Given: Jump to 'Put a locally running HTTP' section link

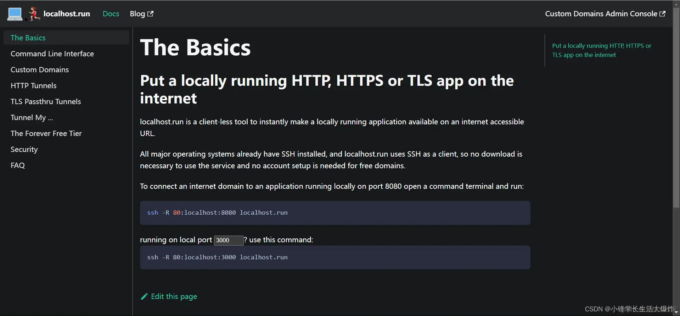Looking at the screenshot, I should pyautogui.click(x=601, y=50).
